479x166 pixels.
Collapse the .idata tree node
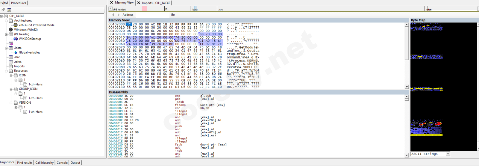pos(6,48)
